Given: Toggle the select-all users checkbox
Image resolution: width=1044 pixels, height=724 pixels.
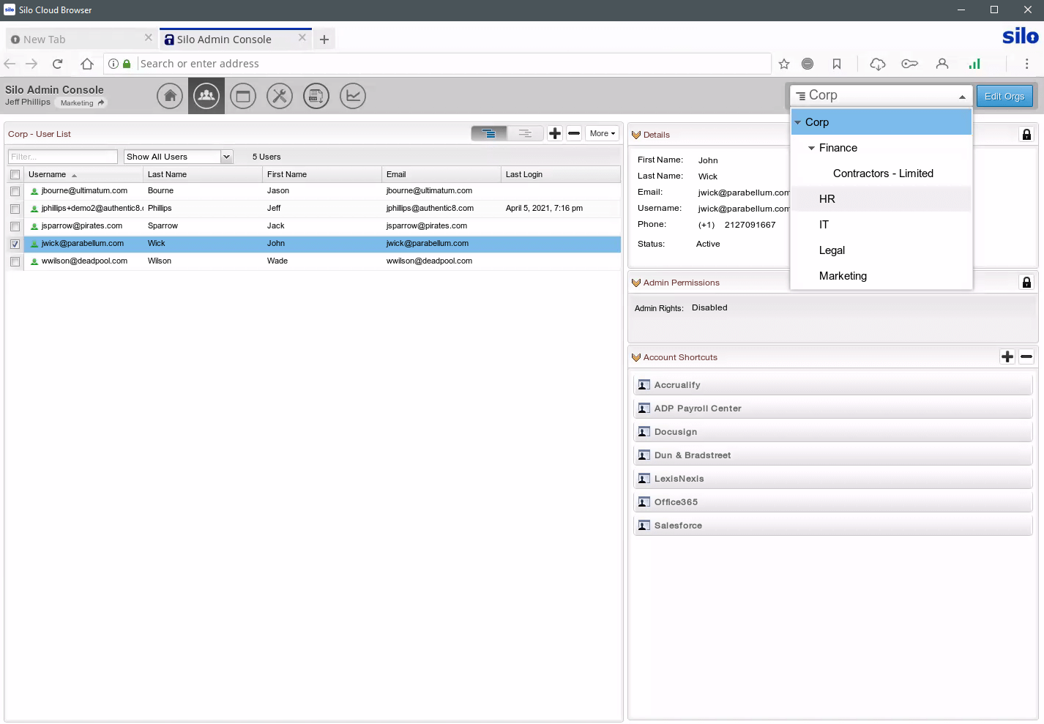Looking at the screenshot, I should coord(15,175).
